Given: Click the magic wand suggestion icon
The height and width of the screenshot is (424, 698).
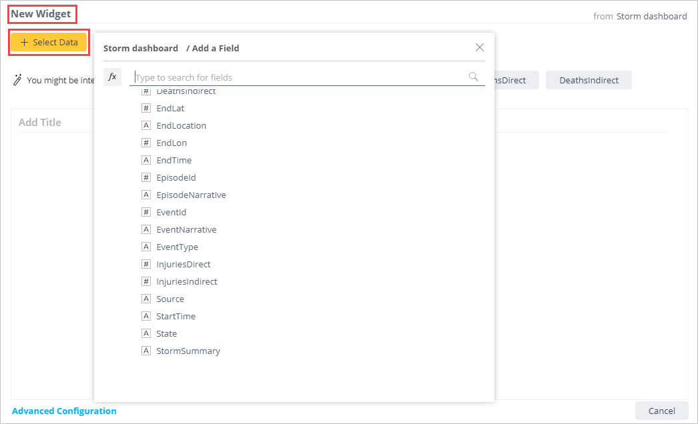Looking at the screenshot, I should [x=18, y=79].
